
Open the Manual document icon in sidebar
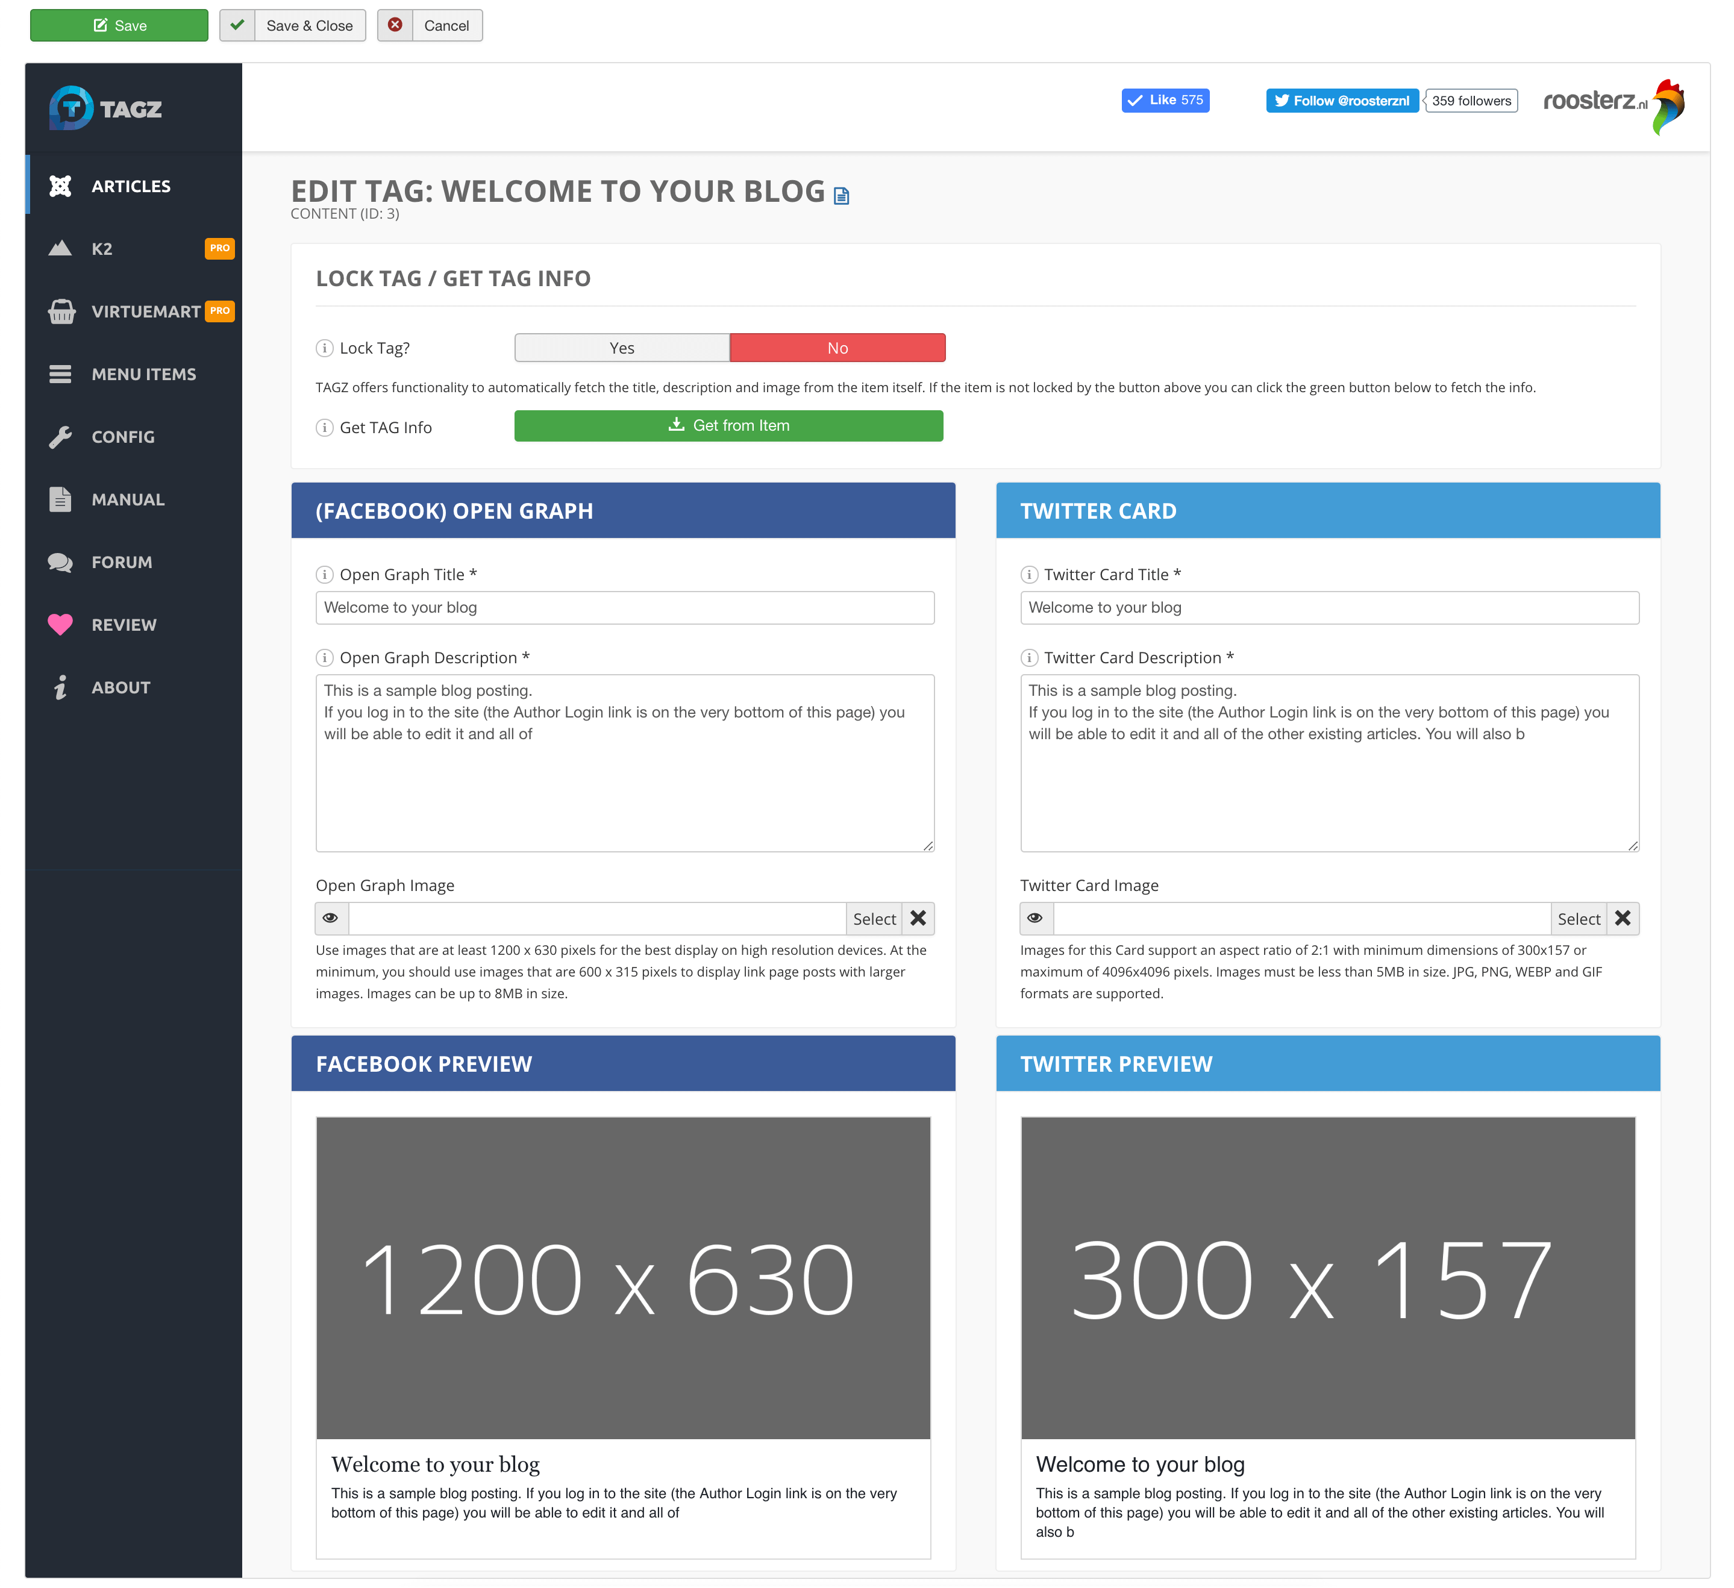click(x=60, y=500)
